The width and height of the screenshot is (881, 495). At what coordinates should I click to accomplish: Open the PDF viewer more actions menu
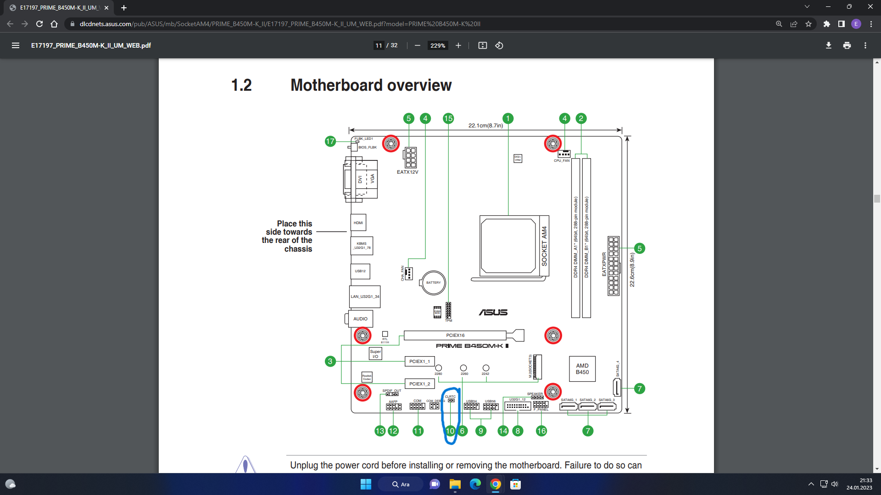[x=865, y=45]
